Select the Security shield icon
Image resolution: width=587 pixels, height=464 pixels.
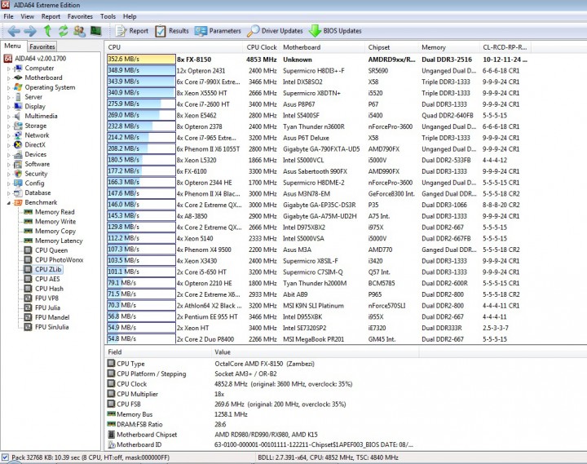tap(18, 174)
